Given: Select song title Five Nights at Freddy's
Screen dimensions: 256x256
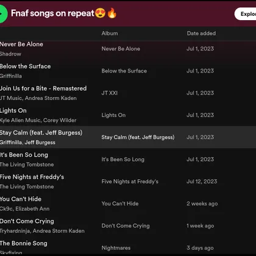Looking at the screenshot, I should click(x=32, y=177).
